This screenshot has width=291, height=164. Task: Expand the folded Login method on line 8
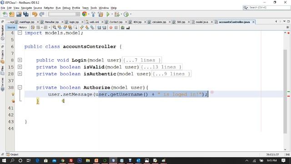pos(20,60)
